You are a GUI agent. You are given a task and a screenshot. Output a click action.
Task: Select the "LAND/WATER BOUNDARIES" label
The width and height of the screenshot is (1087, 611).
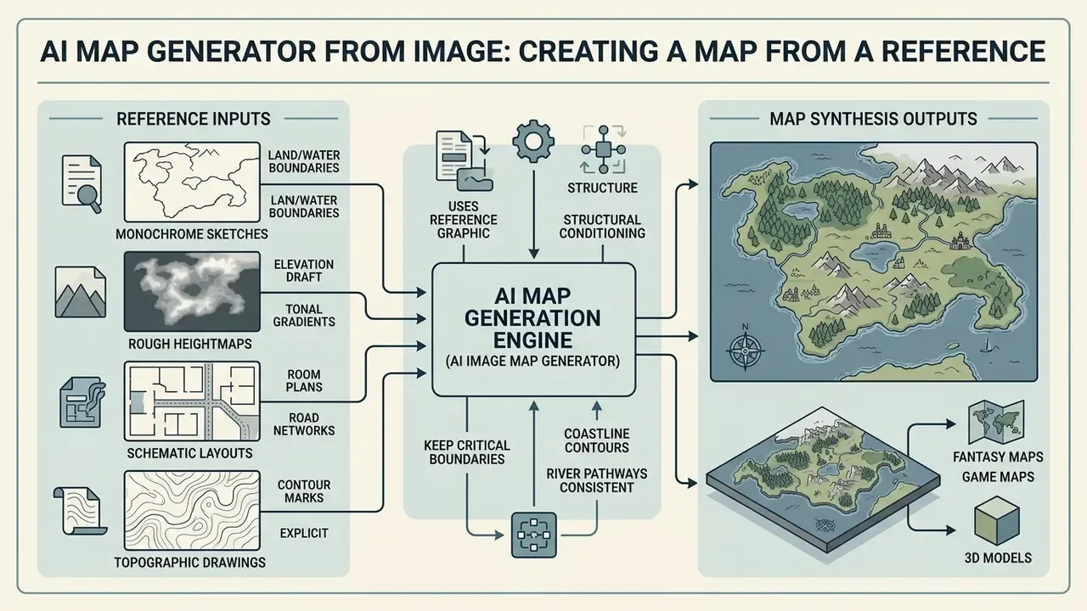click(x=303, y=161)
